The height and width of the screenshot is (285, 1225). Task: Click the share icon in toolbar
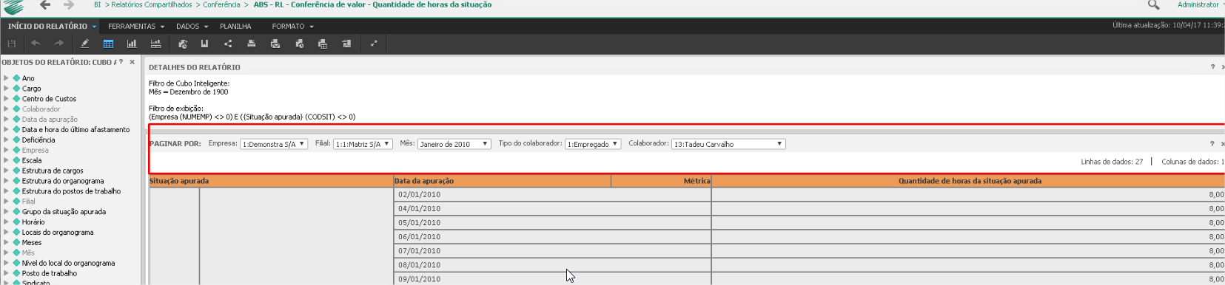(228, 44)
